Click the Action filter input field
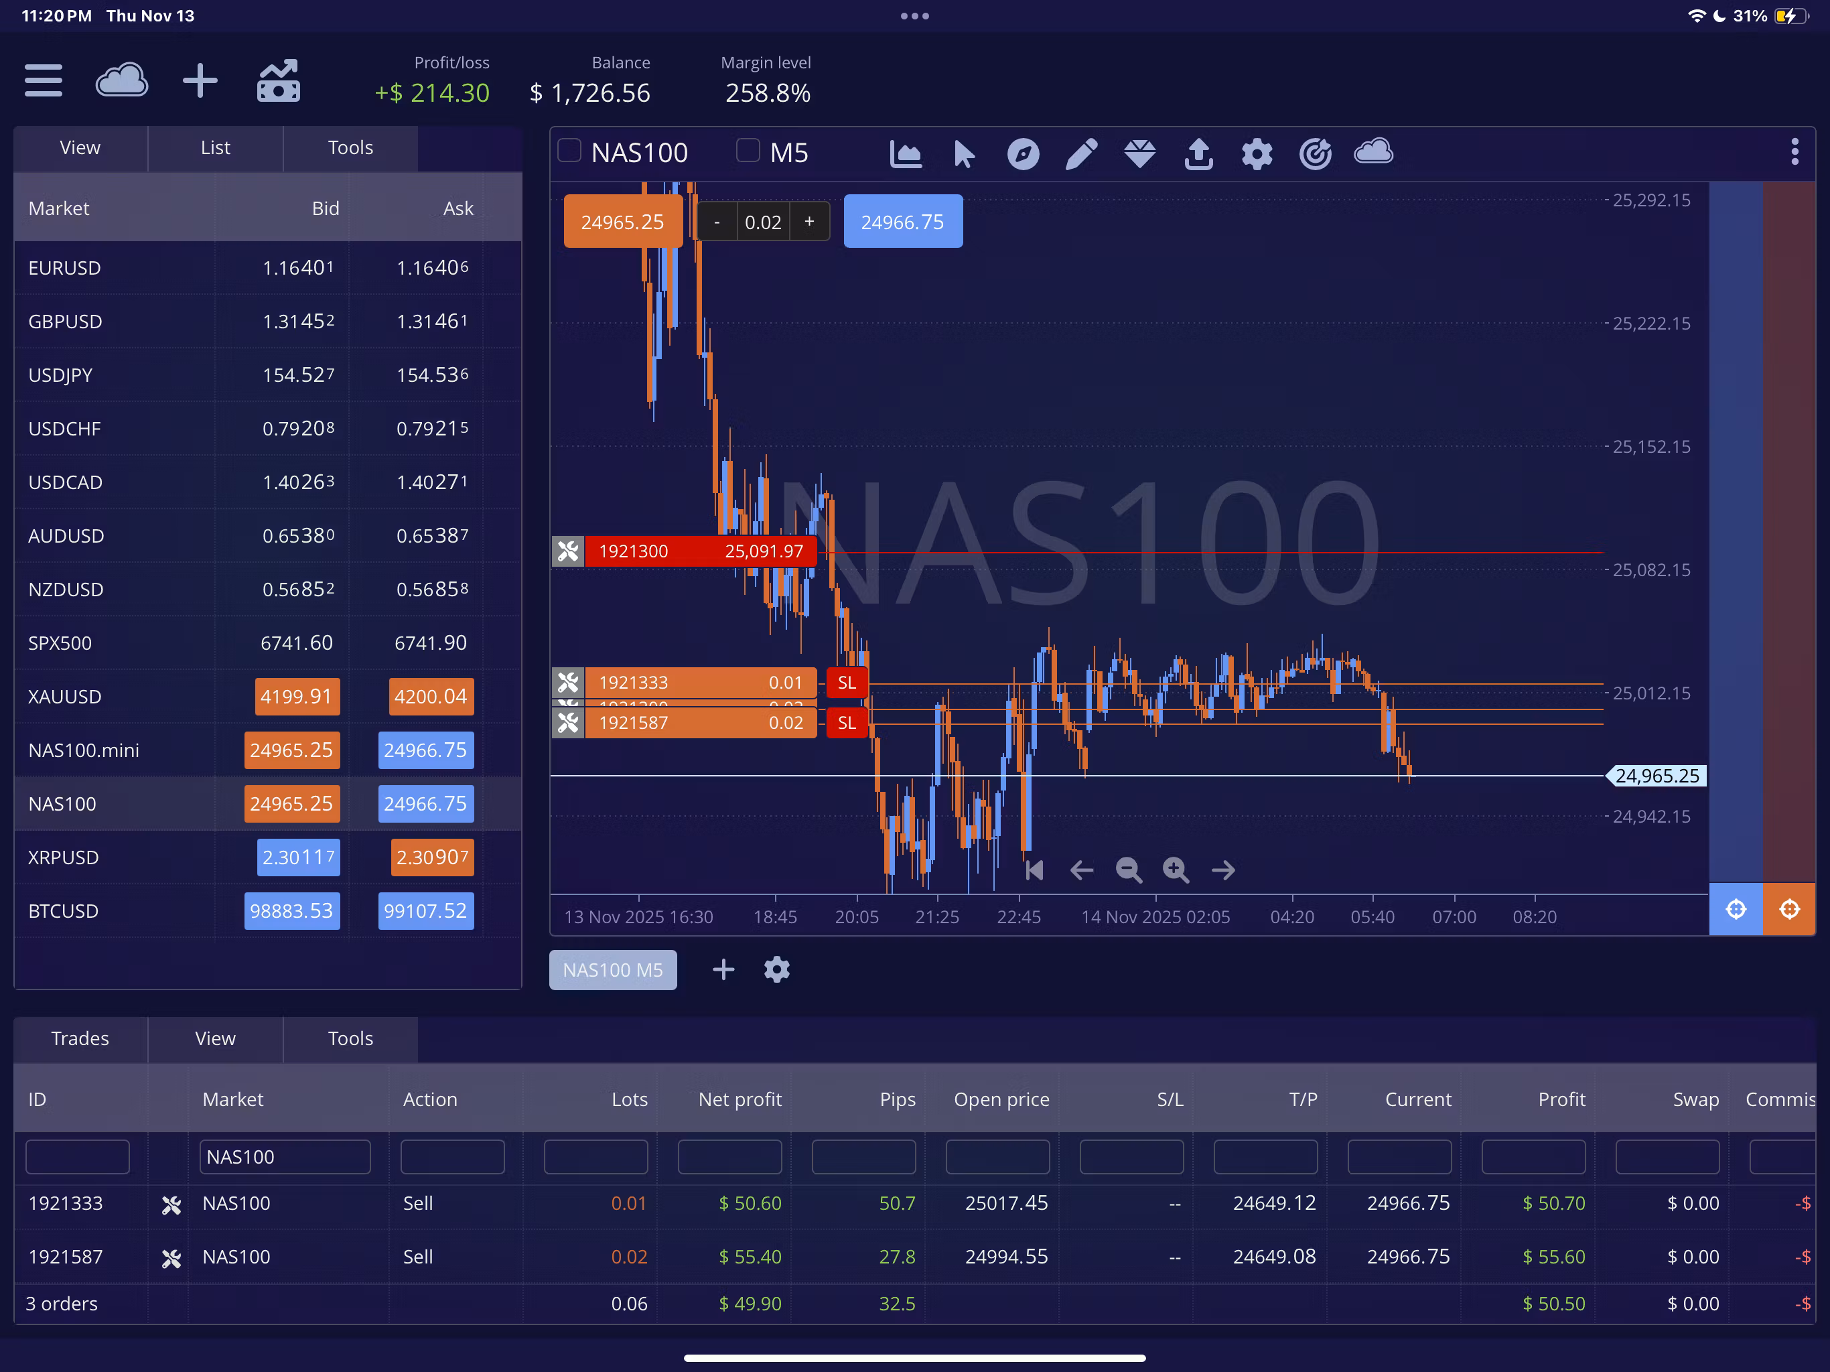 (x=453, y=1157)
